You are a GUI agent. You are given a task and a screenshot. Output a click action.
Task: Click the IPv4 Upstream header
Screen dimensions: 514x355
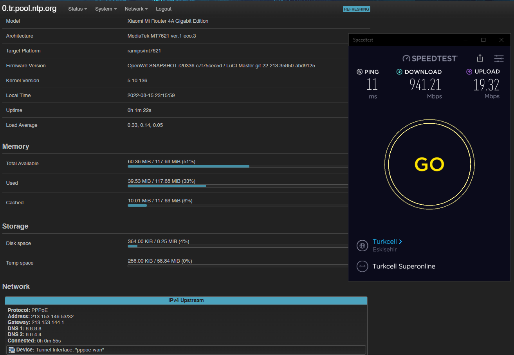tap(186, 301)
